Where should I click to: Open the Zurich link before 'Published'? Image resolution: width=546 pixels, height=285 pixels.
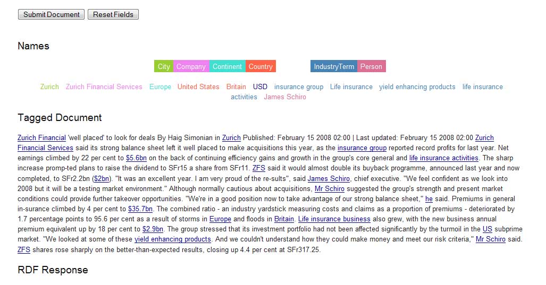point(231,137)
